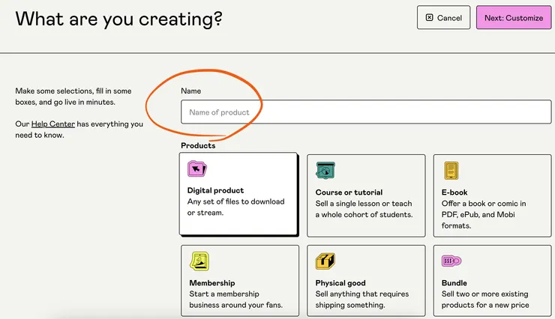Click the Membership yellow card icon
555x319 pixels.
point(199,261)
